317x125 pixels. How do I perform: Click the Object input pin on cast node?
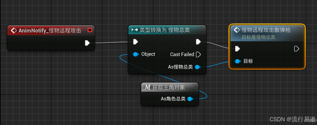(x=136, y=54)
